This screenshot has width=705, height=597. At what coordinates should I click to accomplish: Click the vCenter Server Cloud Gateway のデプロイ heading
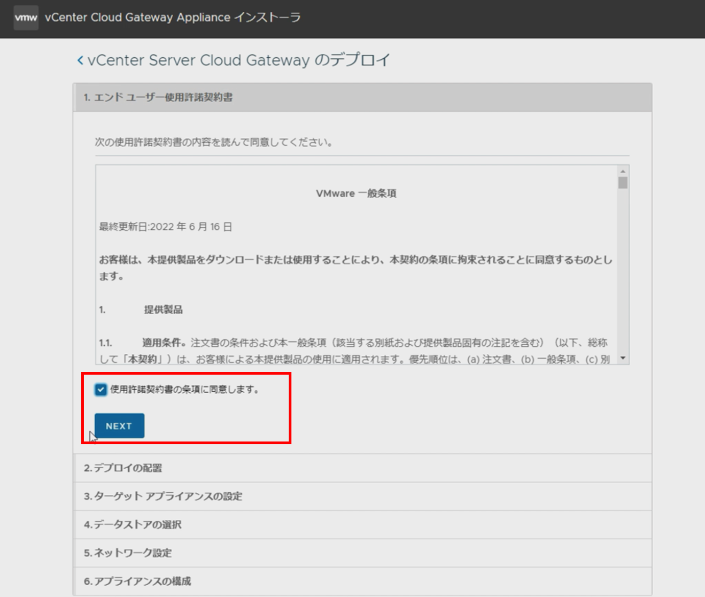coord(239,60)
